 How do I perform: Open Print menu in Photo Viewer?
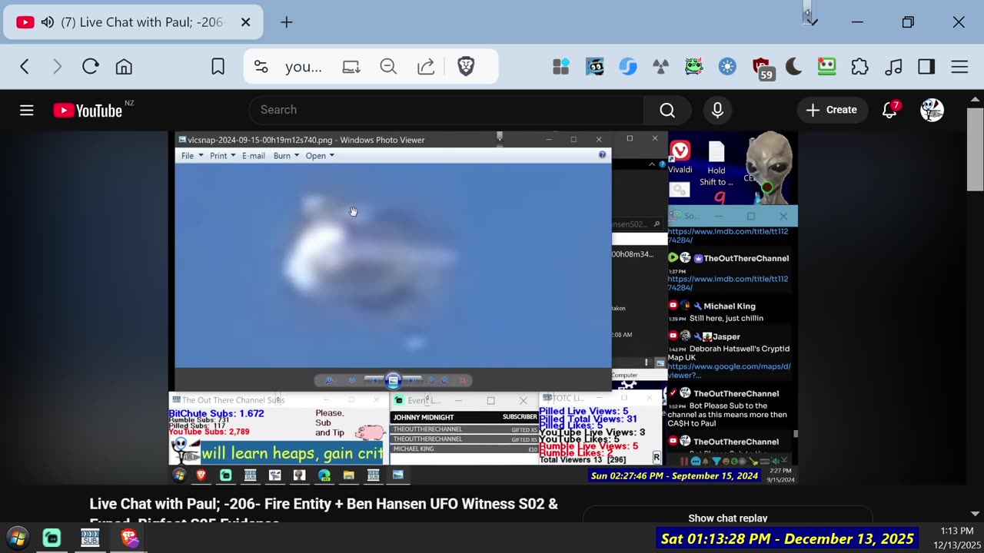coord(222,156)
